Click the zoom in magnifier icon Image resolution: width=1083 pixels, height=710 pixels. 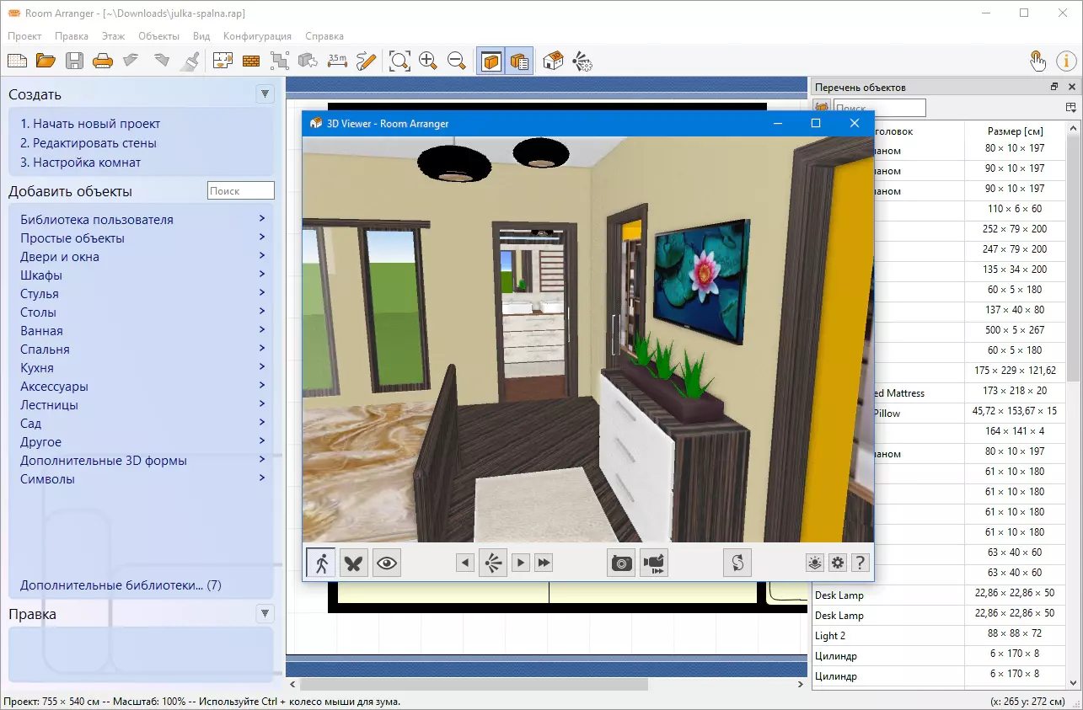tap(428, 61)
